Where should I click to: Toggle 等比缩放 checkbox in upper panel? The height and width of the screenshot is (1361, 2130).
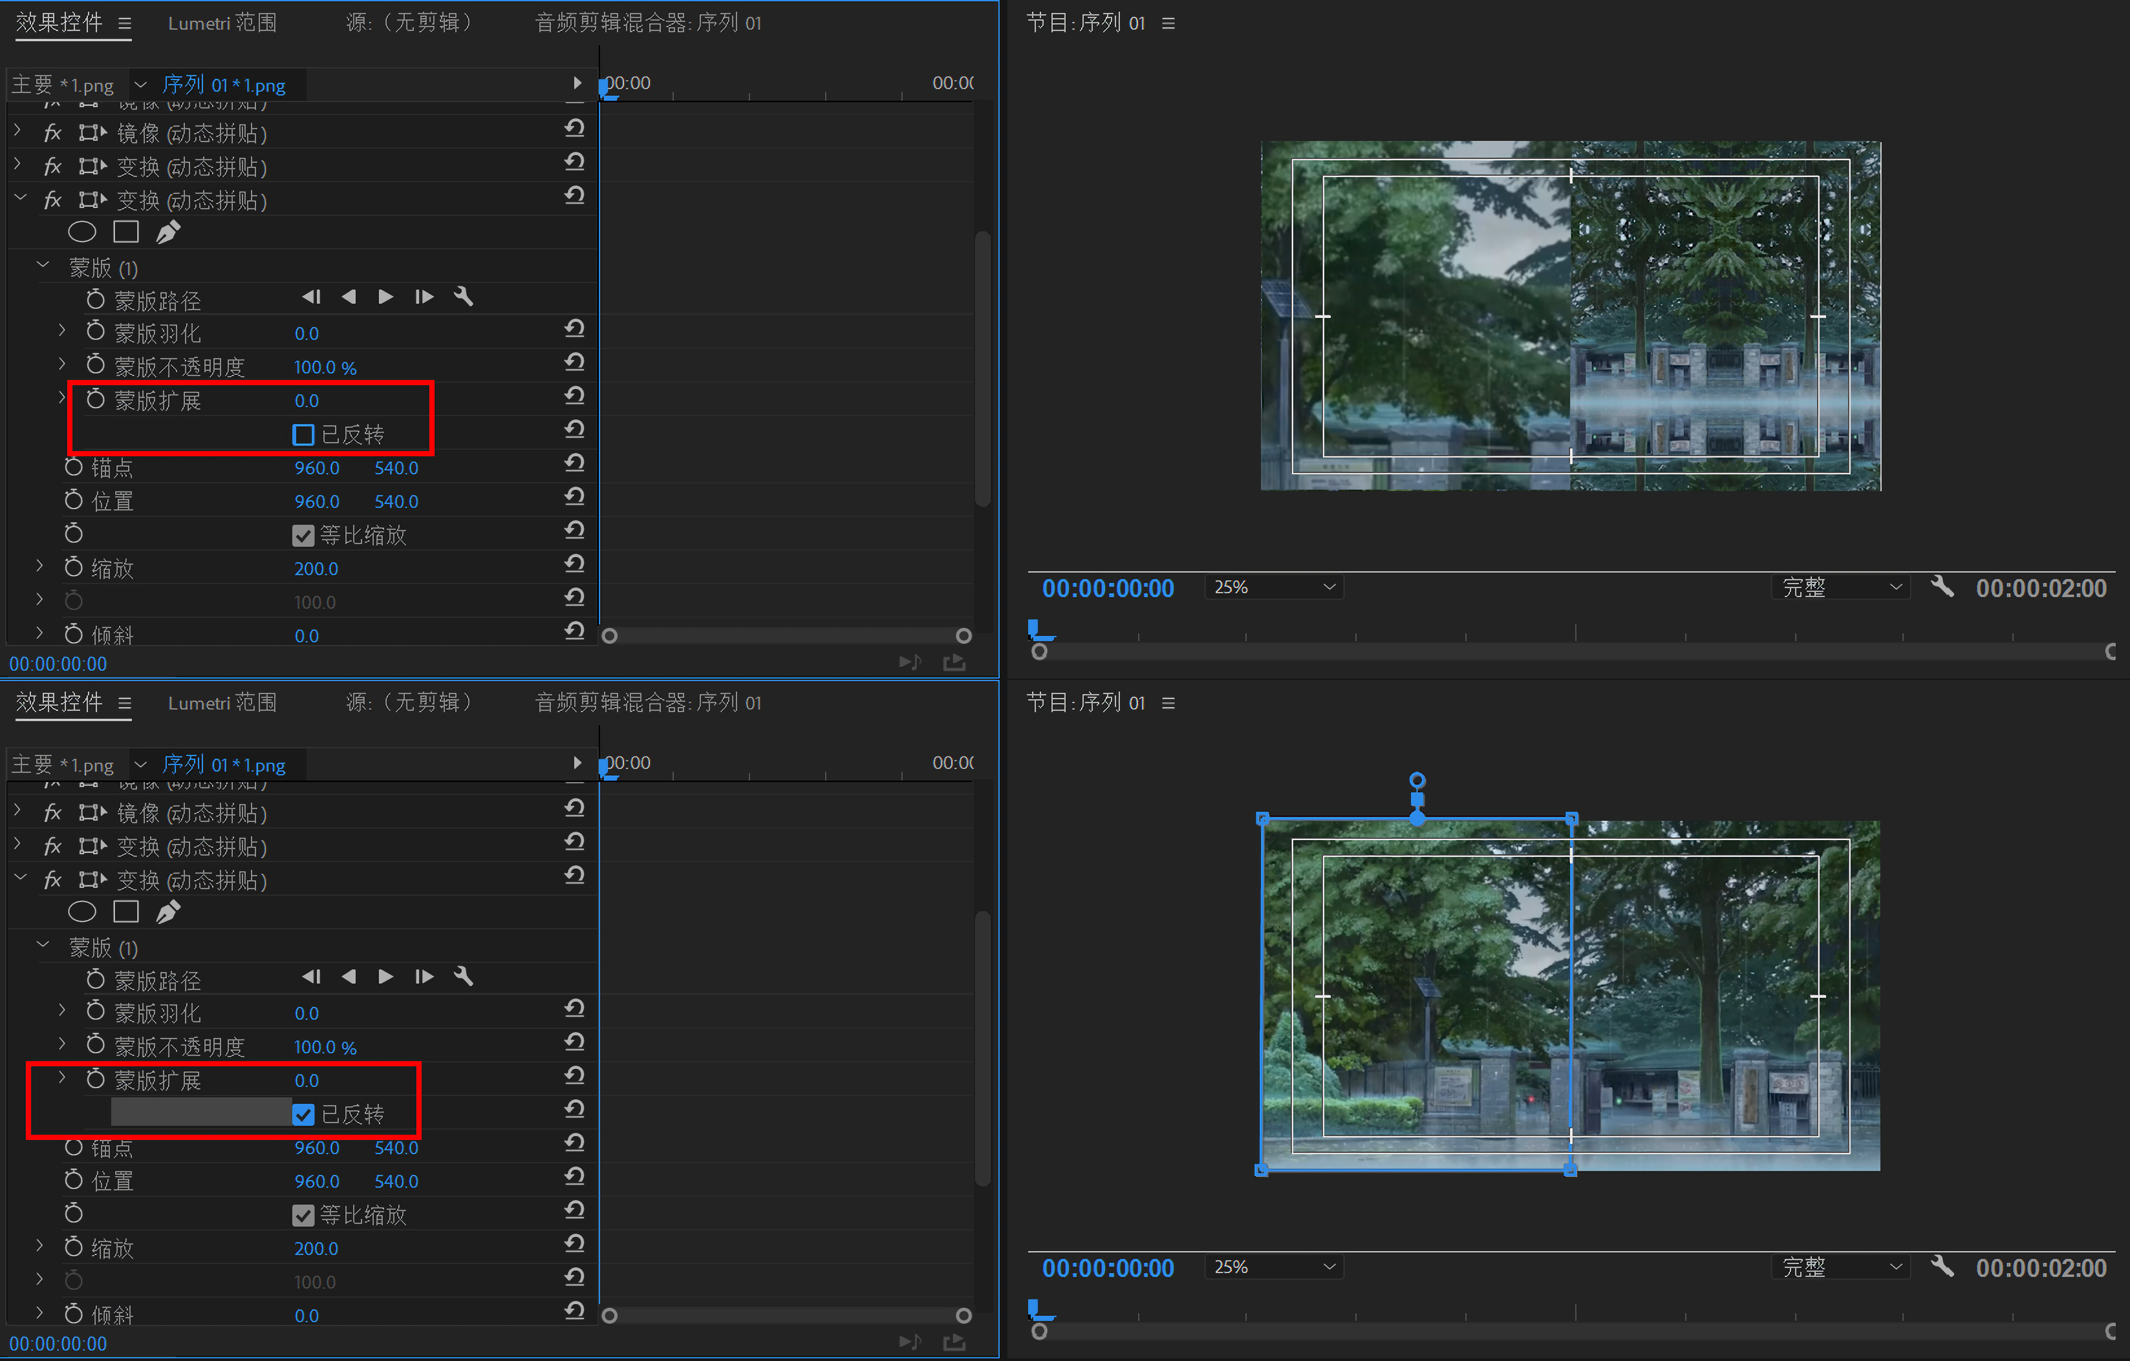point(303,536)
